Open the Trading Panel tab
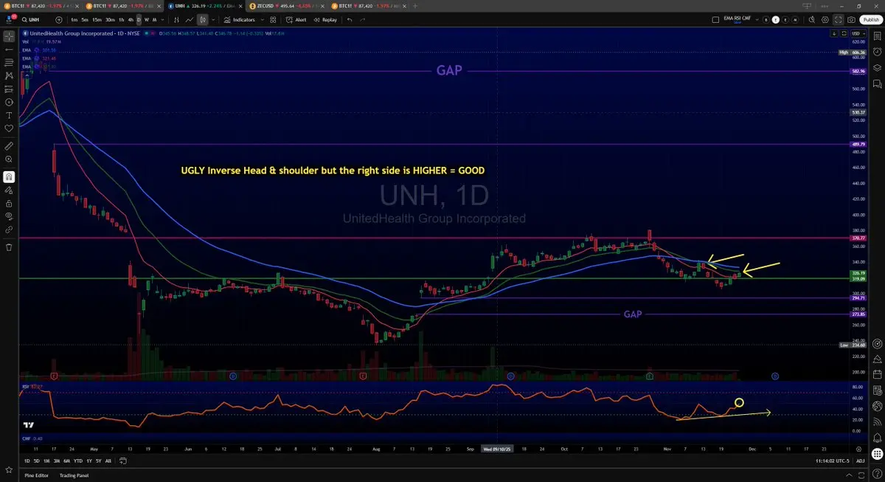Image resolution: width=885 pixels, height=482 pixels. [74, 475]
